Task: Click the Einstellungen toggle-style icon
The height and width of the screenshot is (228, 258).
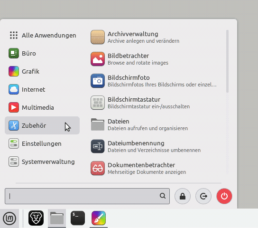Action: (14, 143)
